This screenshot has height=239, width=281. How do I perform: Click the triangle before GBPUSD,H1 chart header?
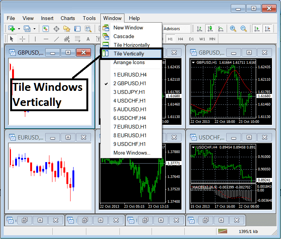(x=193, y=63)
